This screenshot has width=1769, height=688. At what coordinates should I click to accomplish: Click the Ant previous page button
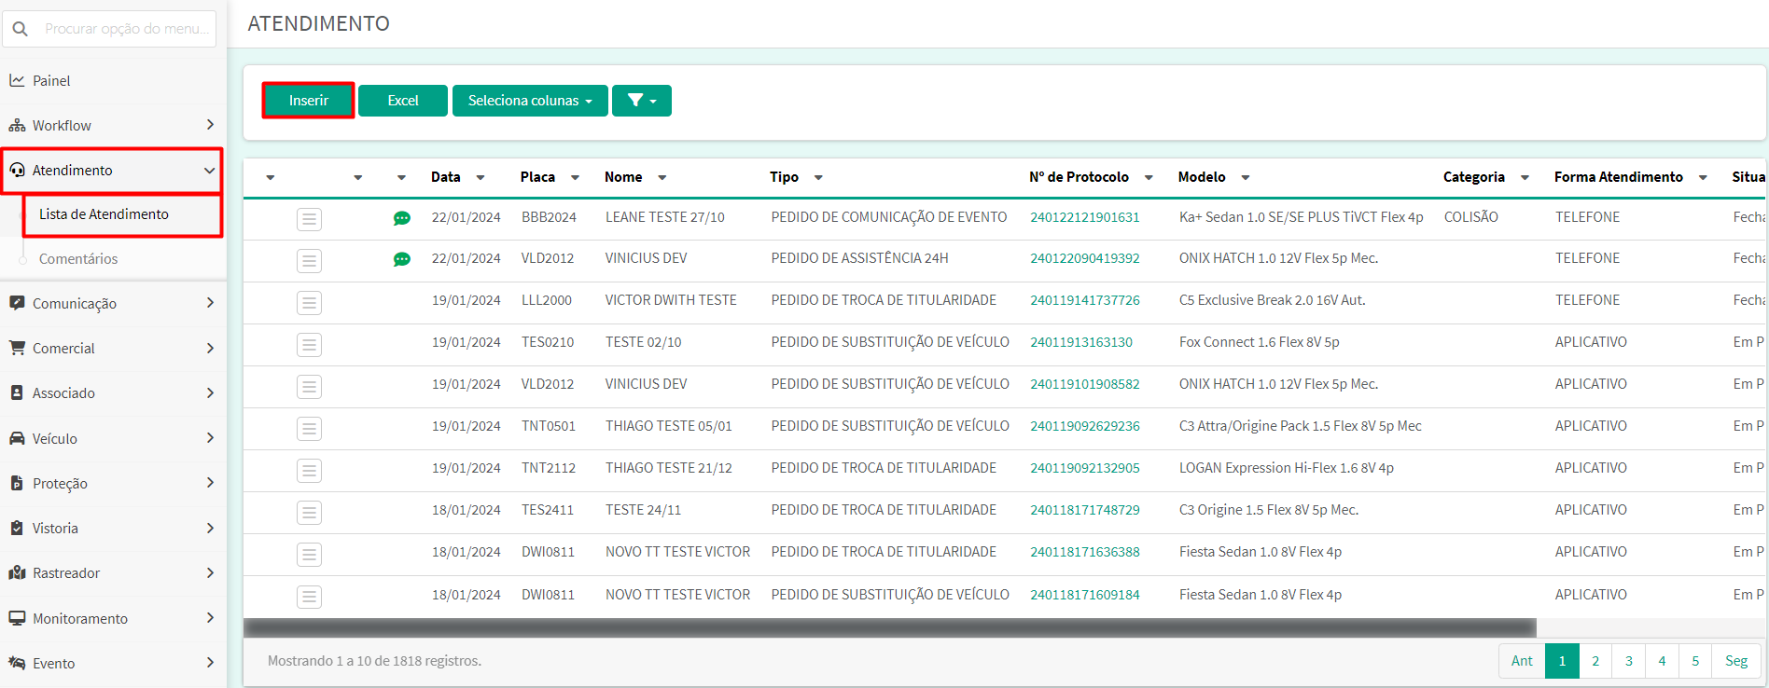coord(1522,661)
